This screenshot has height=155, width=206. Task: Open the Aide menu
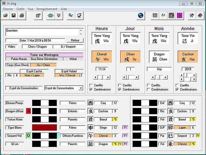pos(64,9)
